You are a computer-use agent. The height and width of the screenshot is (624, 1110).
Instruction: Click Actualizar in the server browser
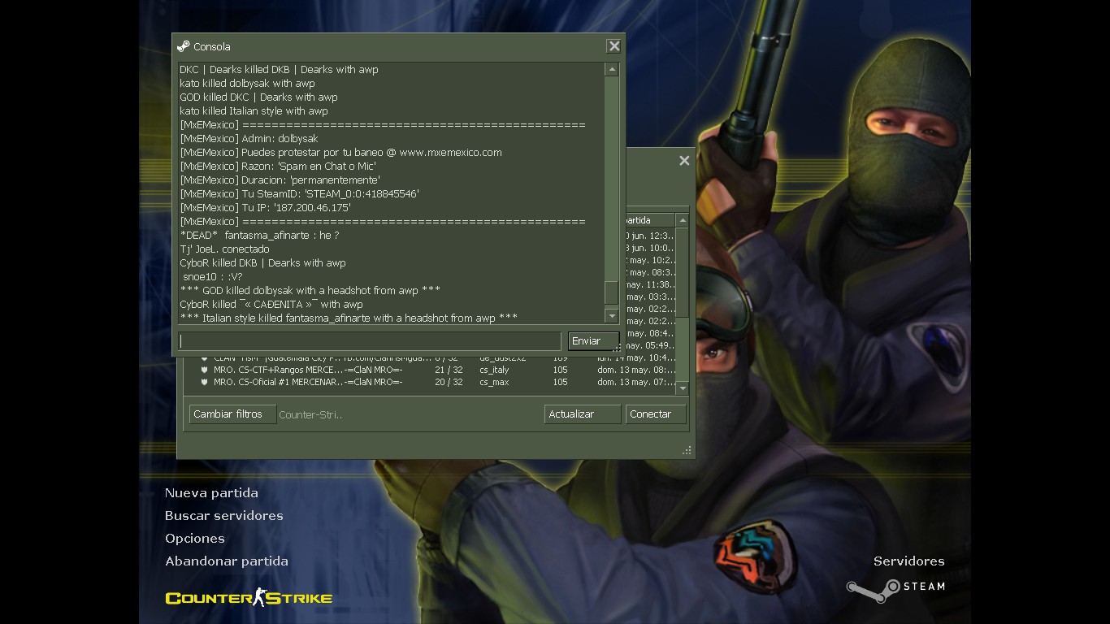[x=583, y=414]
